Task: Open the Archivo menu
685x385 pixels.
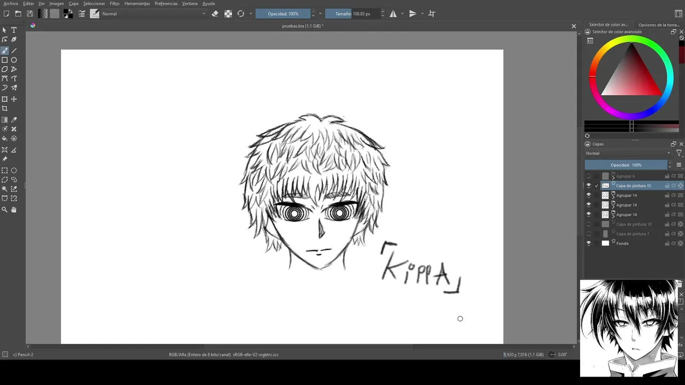Action: click(11, 4)
